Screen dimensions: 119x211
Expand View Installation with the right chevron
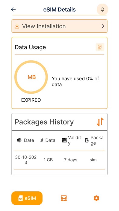pyautogui.click(x=103, y=26)
